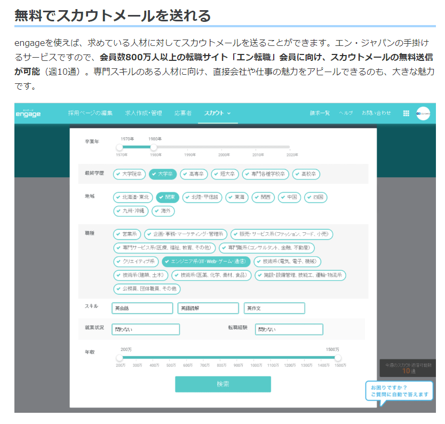The width and height of the screenshot is (445, 424).
Task: Click the user profile avatar
Action: (423, 113)
